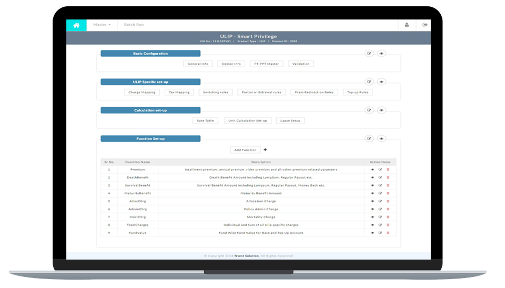The width and height of the screenshot is (505, 288).
Task: Click the plus icon beside Add Function
Action: (x=265, y=150)
